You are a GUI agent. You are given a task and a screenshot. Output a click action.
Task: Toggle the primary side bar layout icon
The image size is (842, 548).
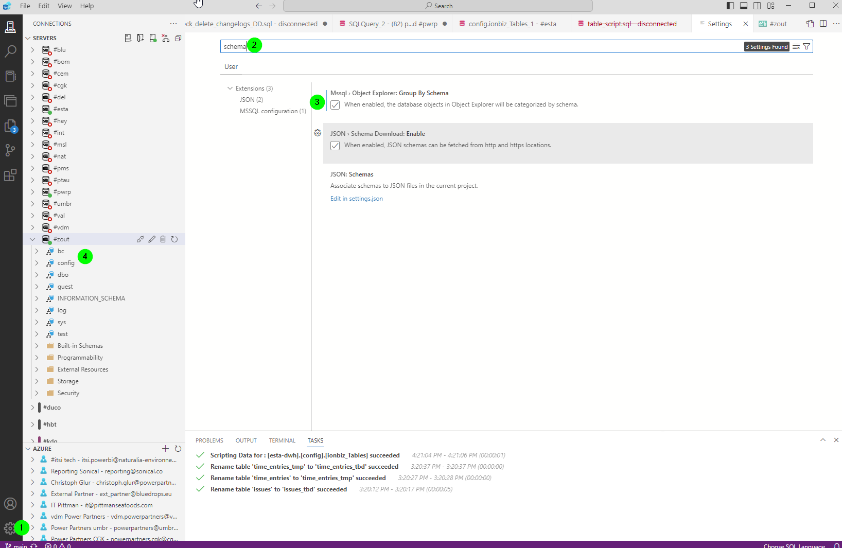(730, 6)
